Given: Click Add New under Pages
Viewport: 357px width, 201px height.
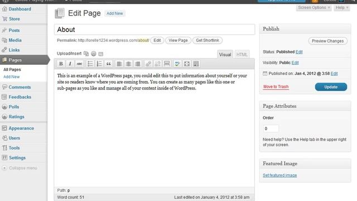Looking at the screenshot, I should click(x=11, y=77).
